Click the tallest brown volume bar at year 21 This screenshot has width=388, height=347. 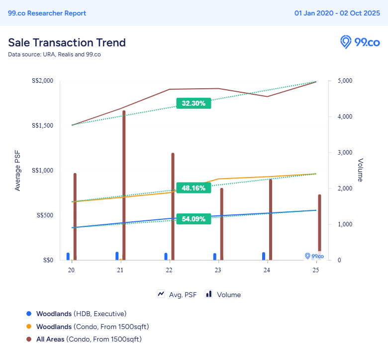[124, 184]
